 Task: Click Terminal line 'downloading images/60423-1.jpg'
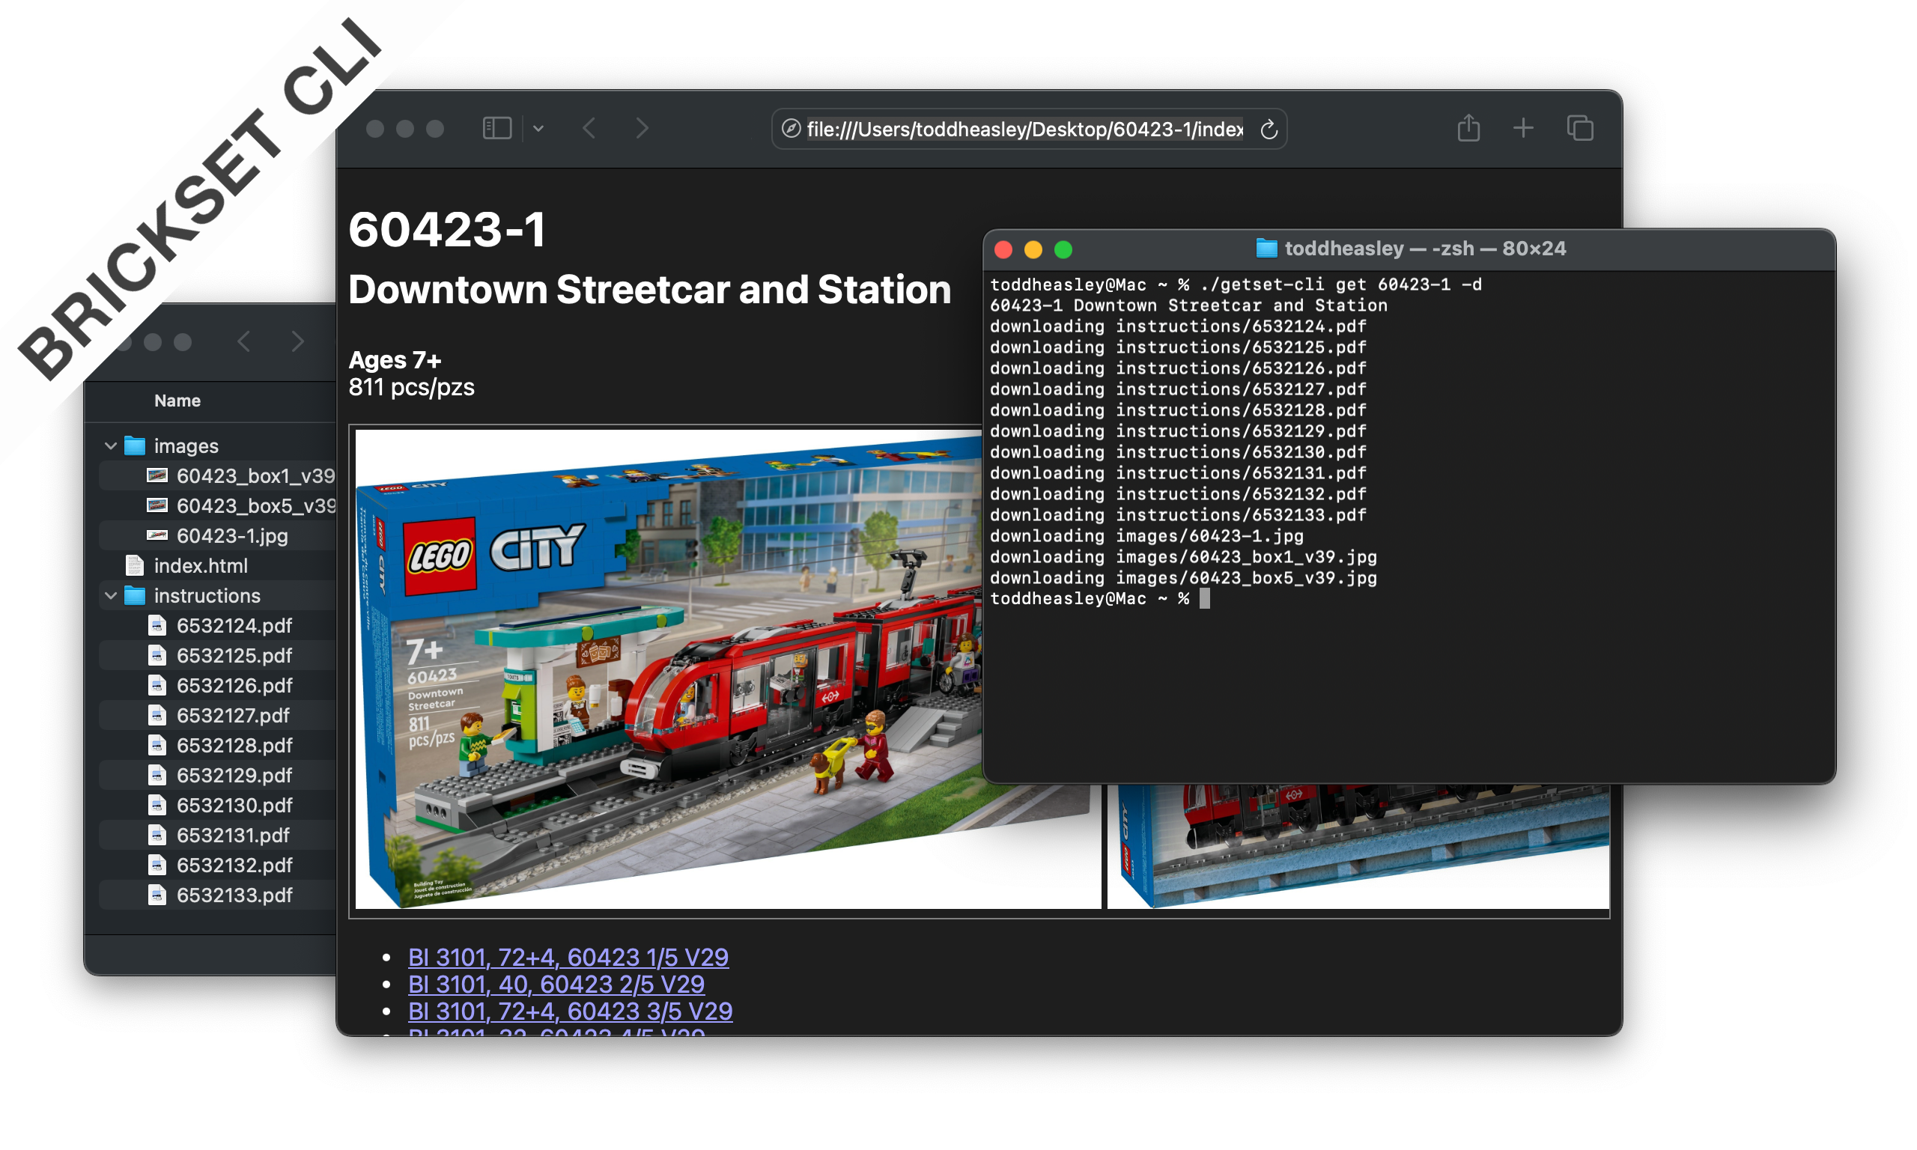tap(1146, 535)
